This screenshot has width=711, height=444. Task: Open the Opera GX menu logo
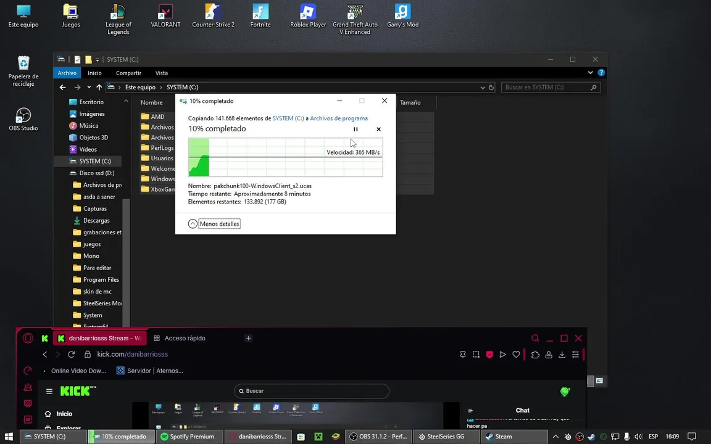tap(28, 338)
